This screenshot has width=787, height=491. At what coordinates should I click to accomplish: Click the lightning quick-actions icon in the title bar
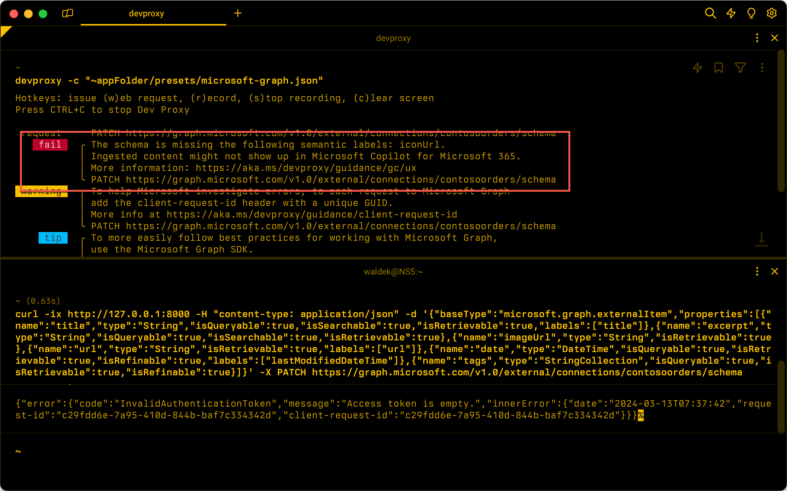(731, 13)
